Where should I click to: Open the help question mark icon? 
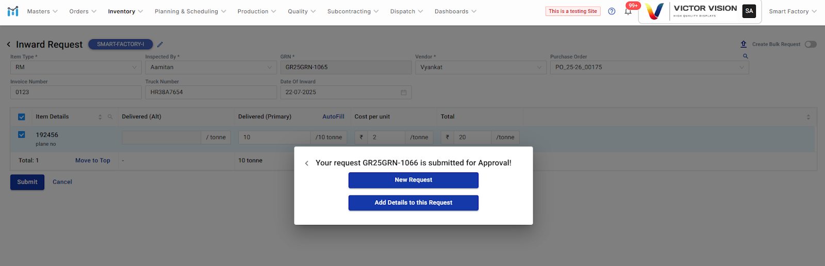tap(612, 11)
